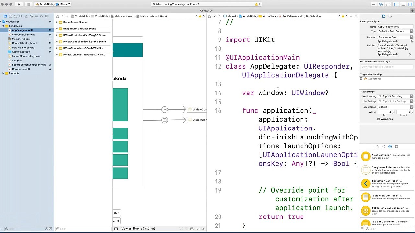
Task: Select View Controller library object
Action: click(386, 157)
